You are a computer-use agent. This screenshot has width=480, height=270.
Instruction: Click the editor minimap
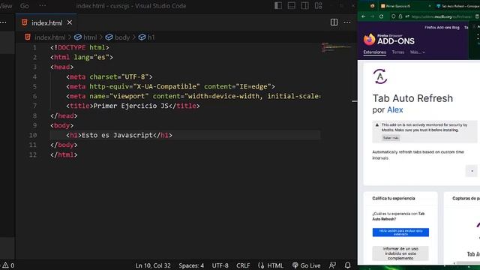tap(337, 47)
